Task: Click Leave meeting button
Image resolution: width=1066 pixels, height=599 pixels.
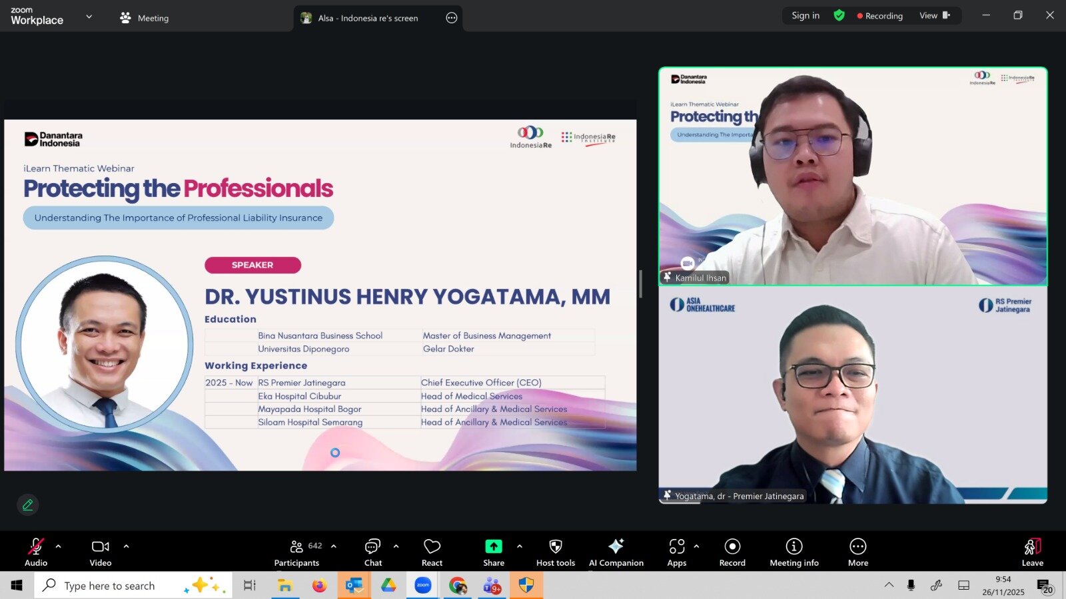Action: coord(1032,552)
